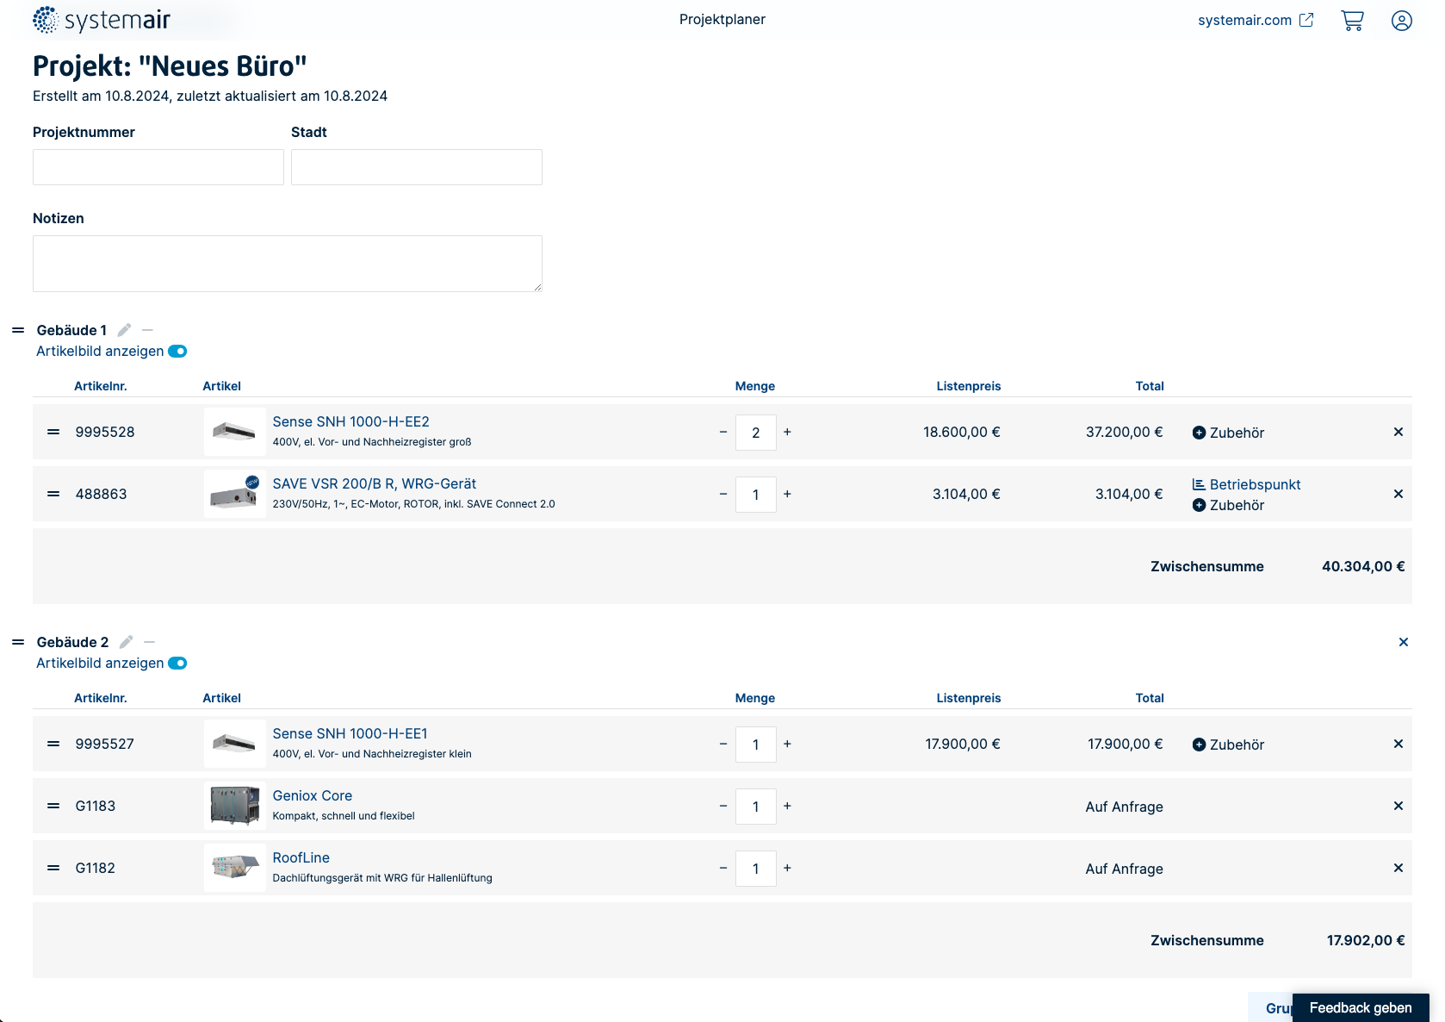Image resolution: width=1445 pixels, height=1022 pixels.
Task: Open Zubehör for SAVE VSR 200/B R
Action: pos(1228,505)
